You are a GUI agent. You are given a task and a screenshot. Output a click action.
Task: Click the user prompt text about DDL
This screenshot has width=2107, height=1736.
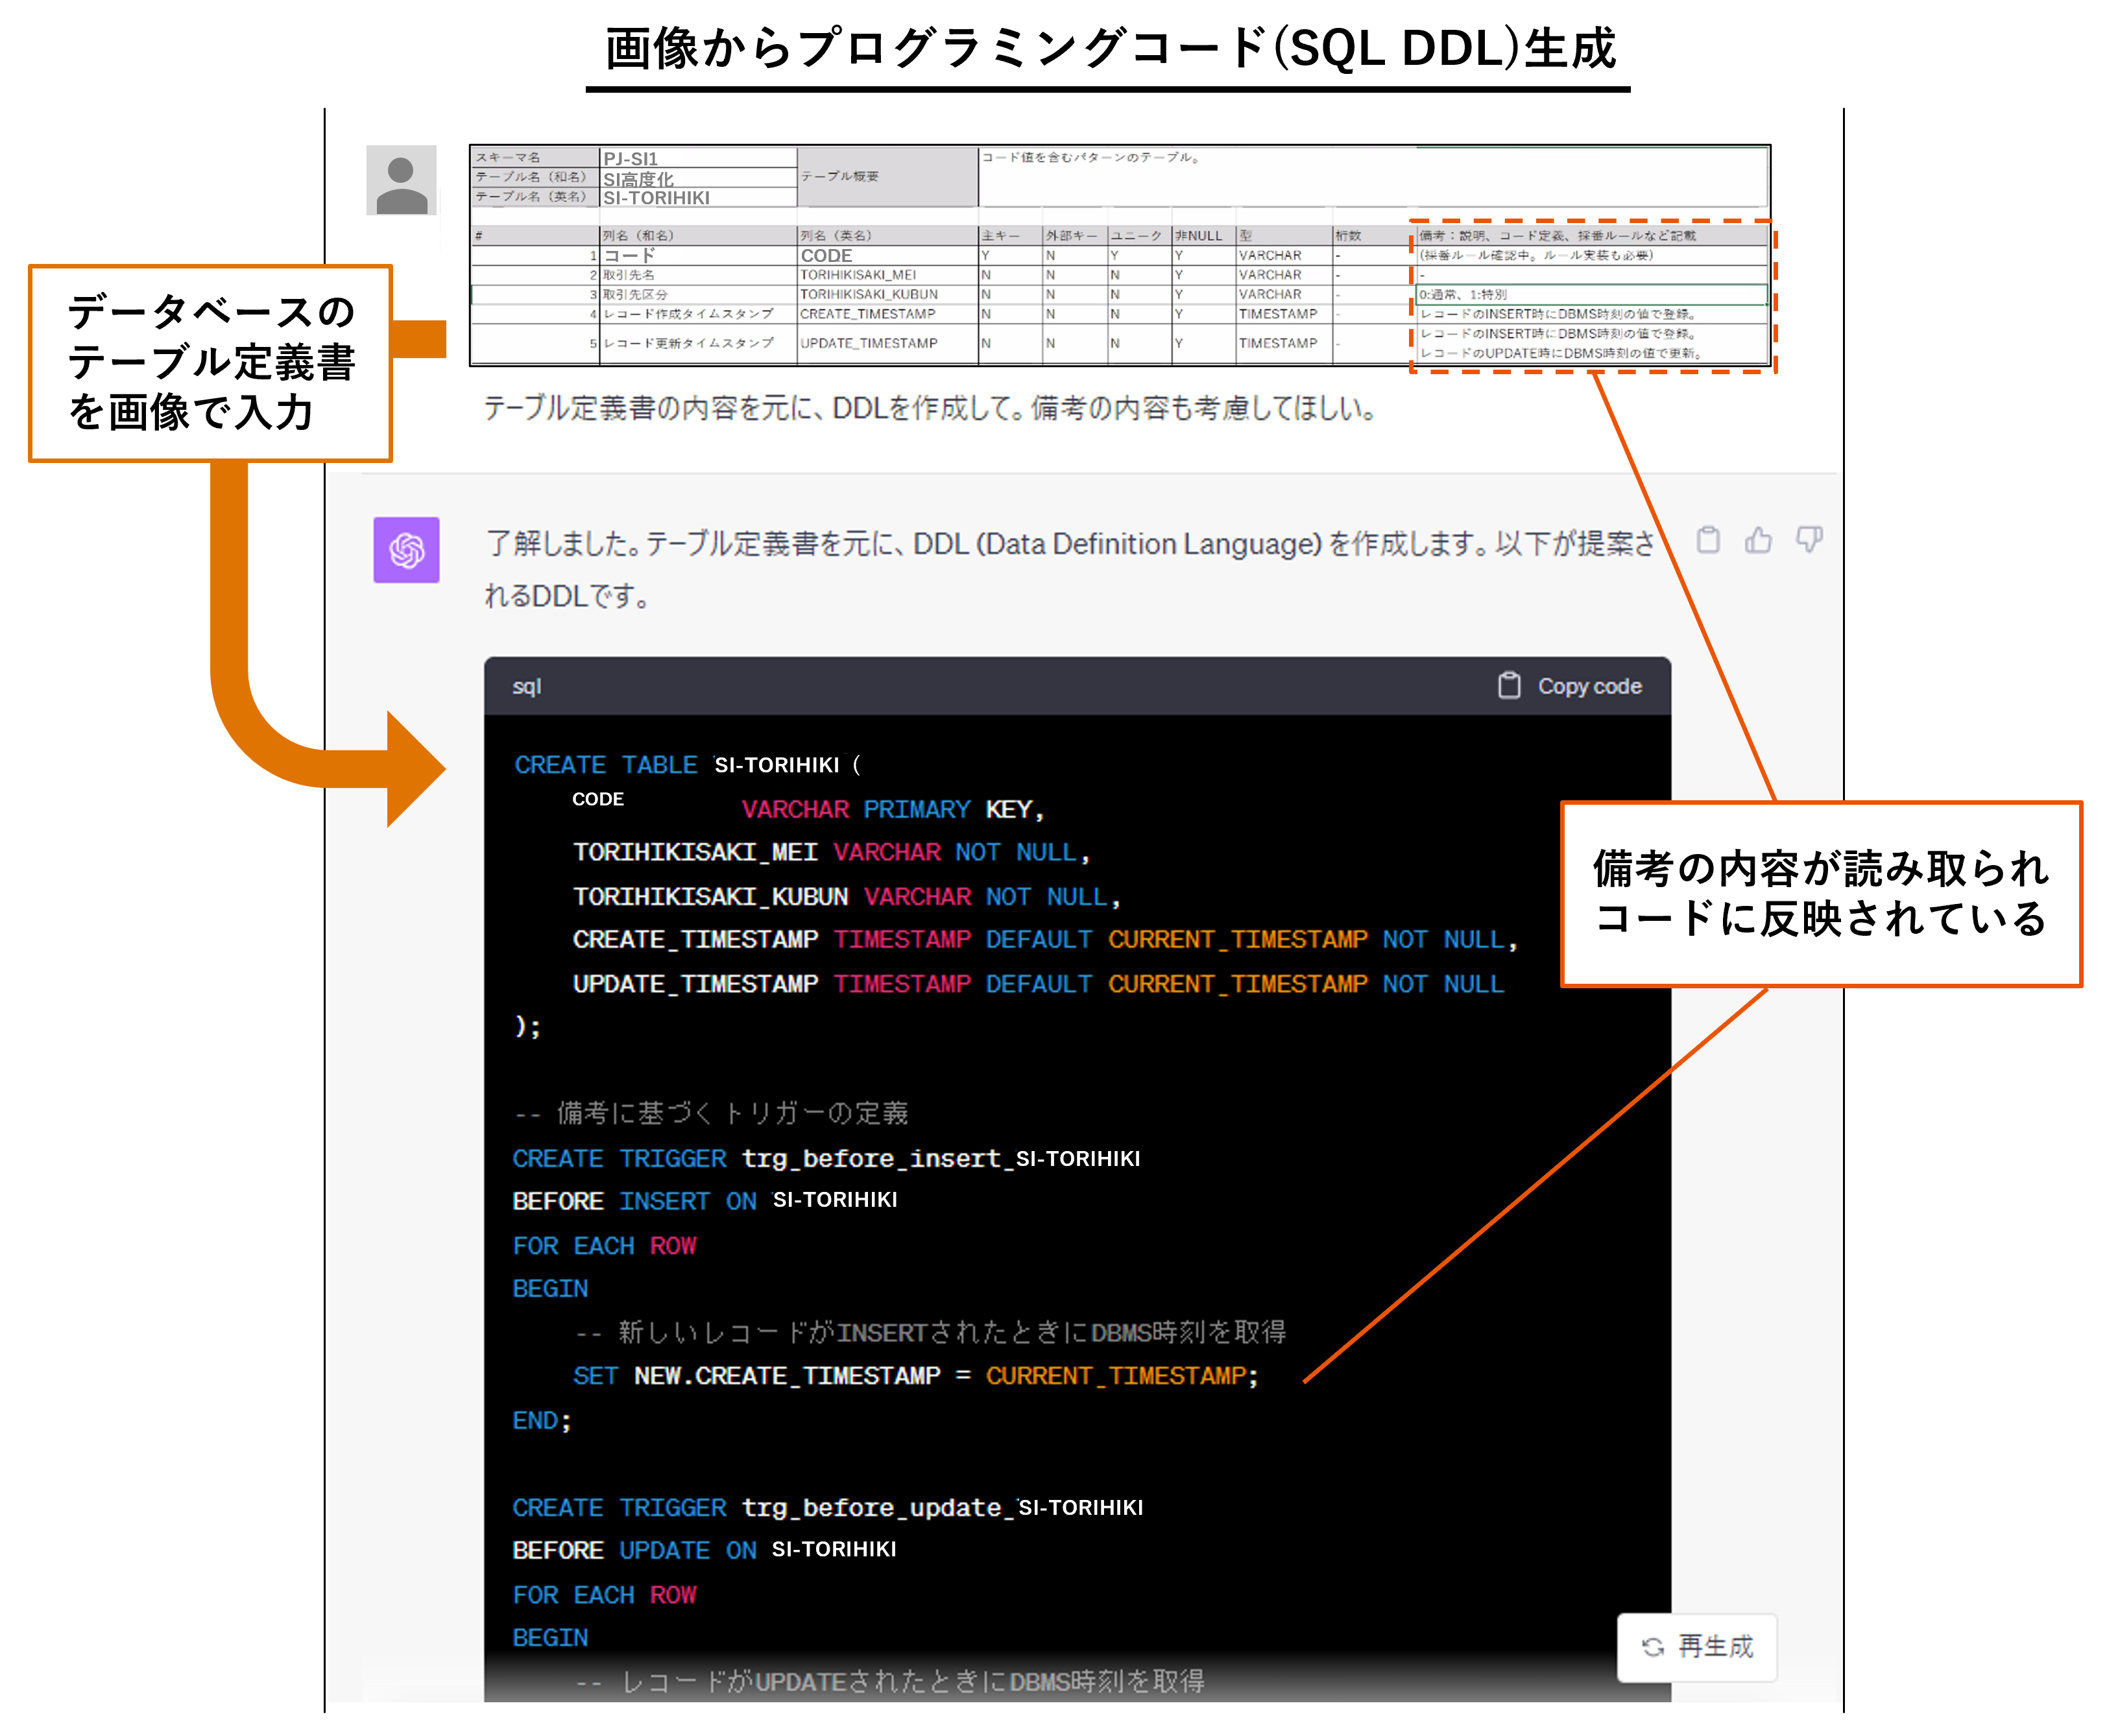tap(930, 408)
